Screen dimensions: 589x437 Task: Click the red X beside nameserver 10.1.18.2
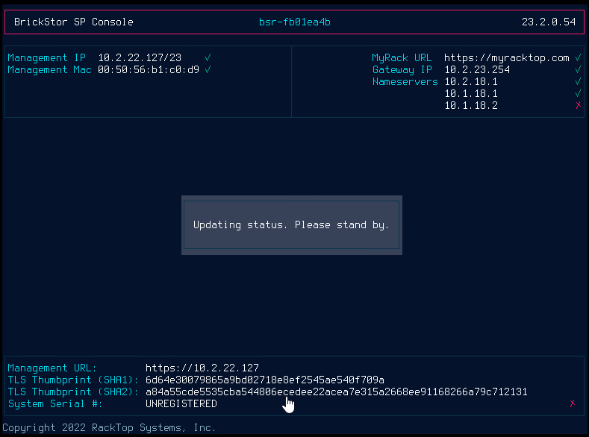point(578,105)
